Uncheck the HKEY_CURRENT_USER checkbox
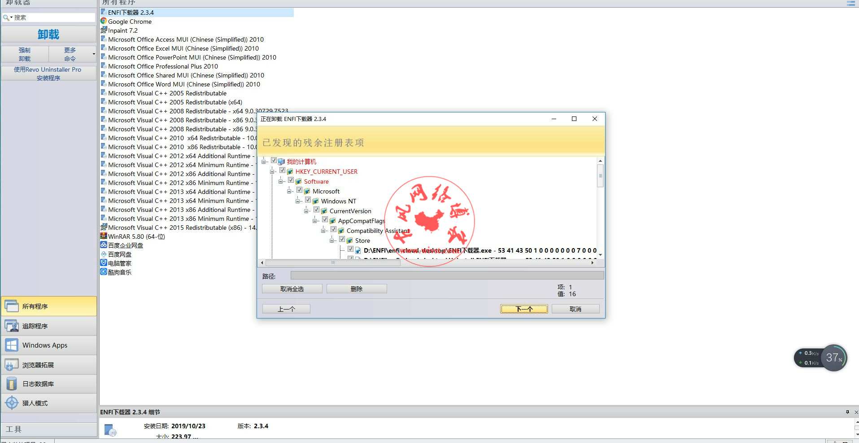 [282, 170]
